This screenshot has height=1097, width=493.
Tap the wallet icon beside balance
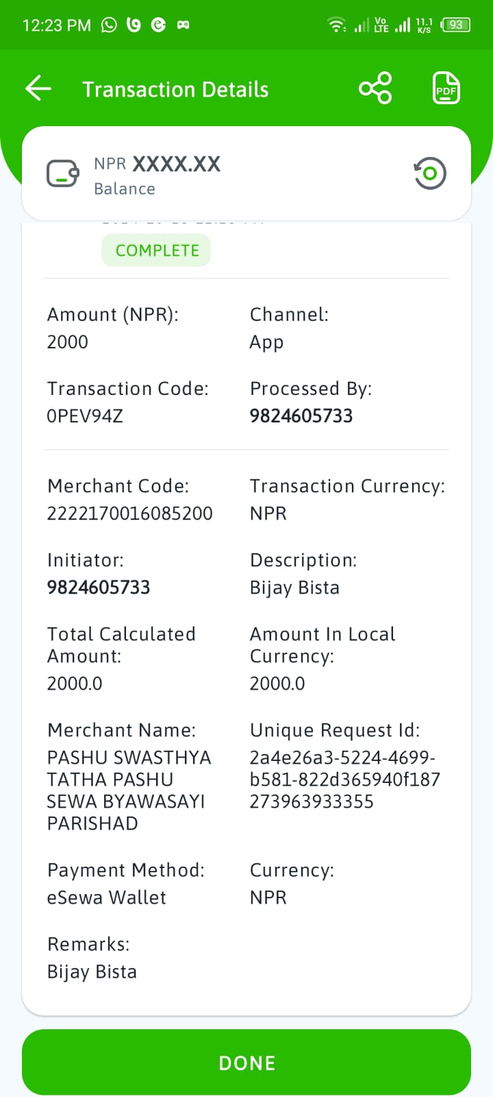(x=63, y=173)
